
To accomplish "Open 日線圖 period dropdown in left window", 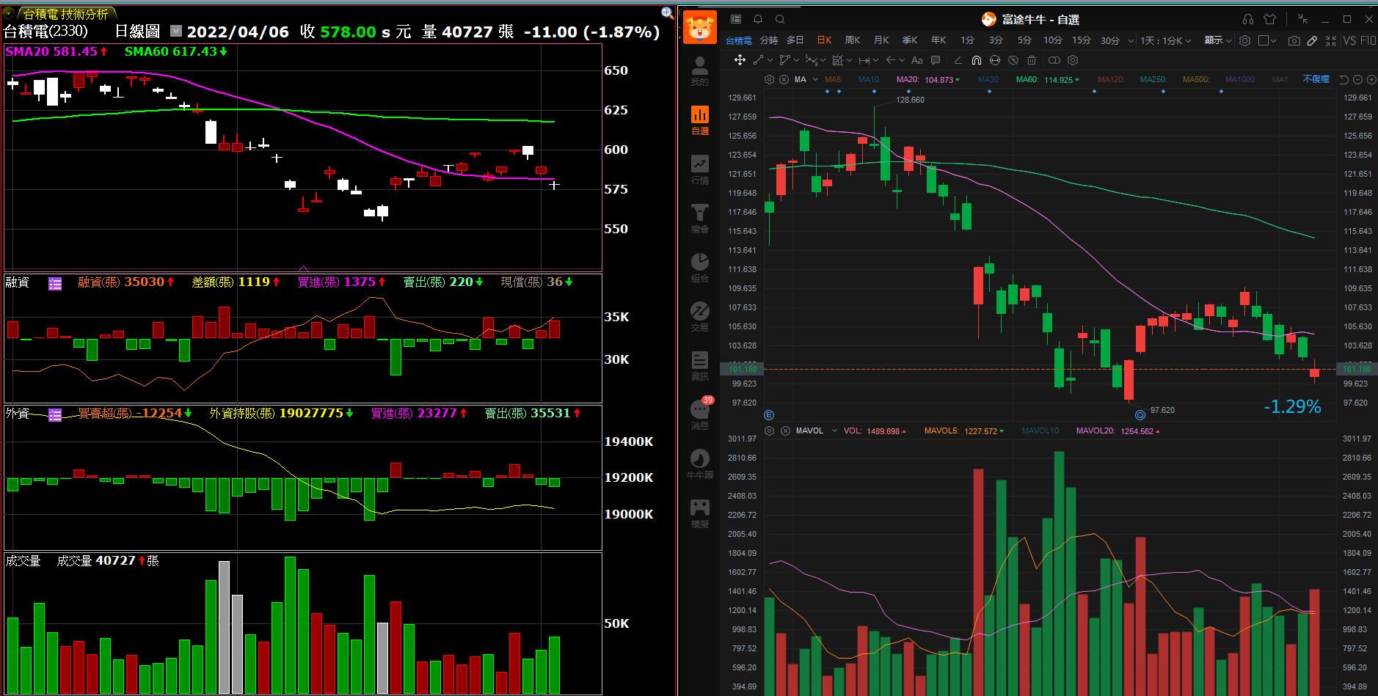I will click(176, 31).
